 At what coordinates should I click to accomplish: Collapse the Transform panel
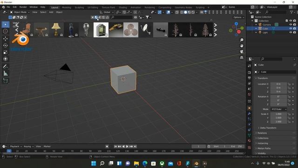(262, 78)
